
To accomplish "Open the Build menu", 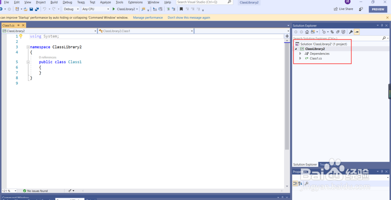I will [54, 2].
